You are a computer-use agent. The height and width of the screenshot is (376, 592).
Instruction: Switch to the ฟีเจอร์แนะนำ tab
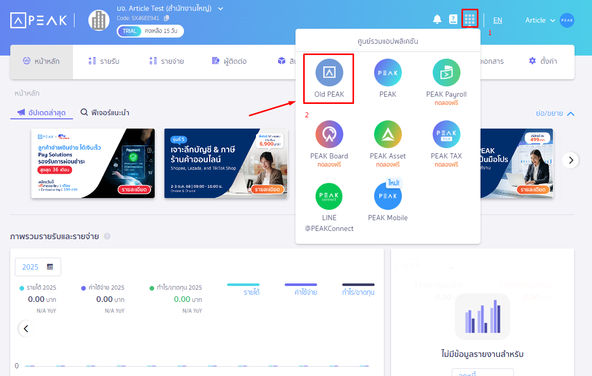pos(105,113)
